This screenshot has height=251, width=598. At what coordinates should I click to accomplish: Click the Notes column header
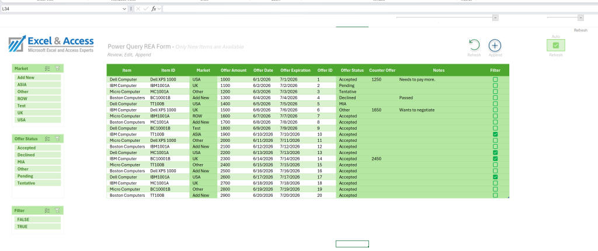(439, 70)
